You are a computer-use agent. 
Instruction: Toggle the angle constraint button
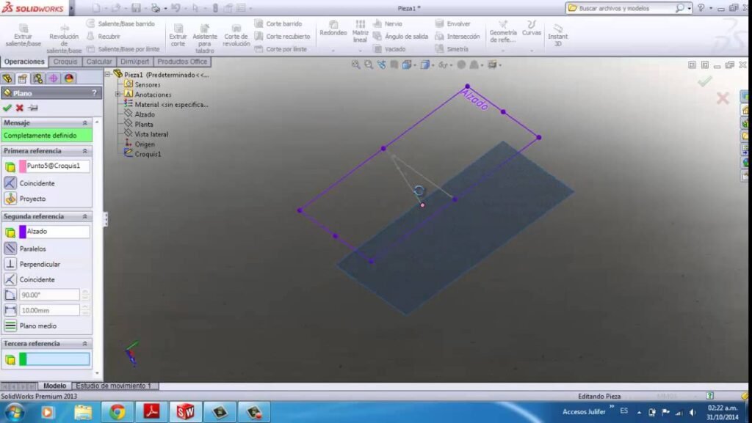pyautogui.click(x=10, y=295)
